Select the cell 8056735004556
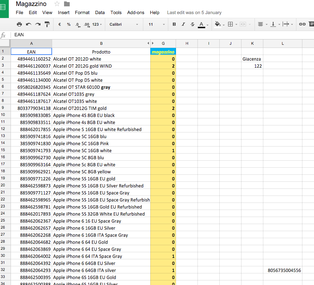This screenshot has width=314, height=285. click(283, 270)
